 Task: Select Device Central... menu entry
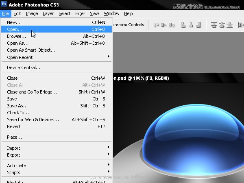pyautogui.click(x=57, y=68)
